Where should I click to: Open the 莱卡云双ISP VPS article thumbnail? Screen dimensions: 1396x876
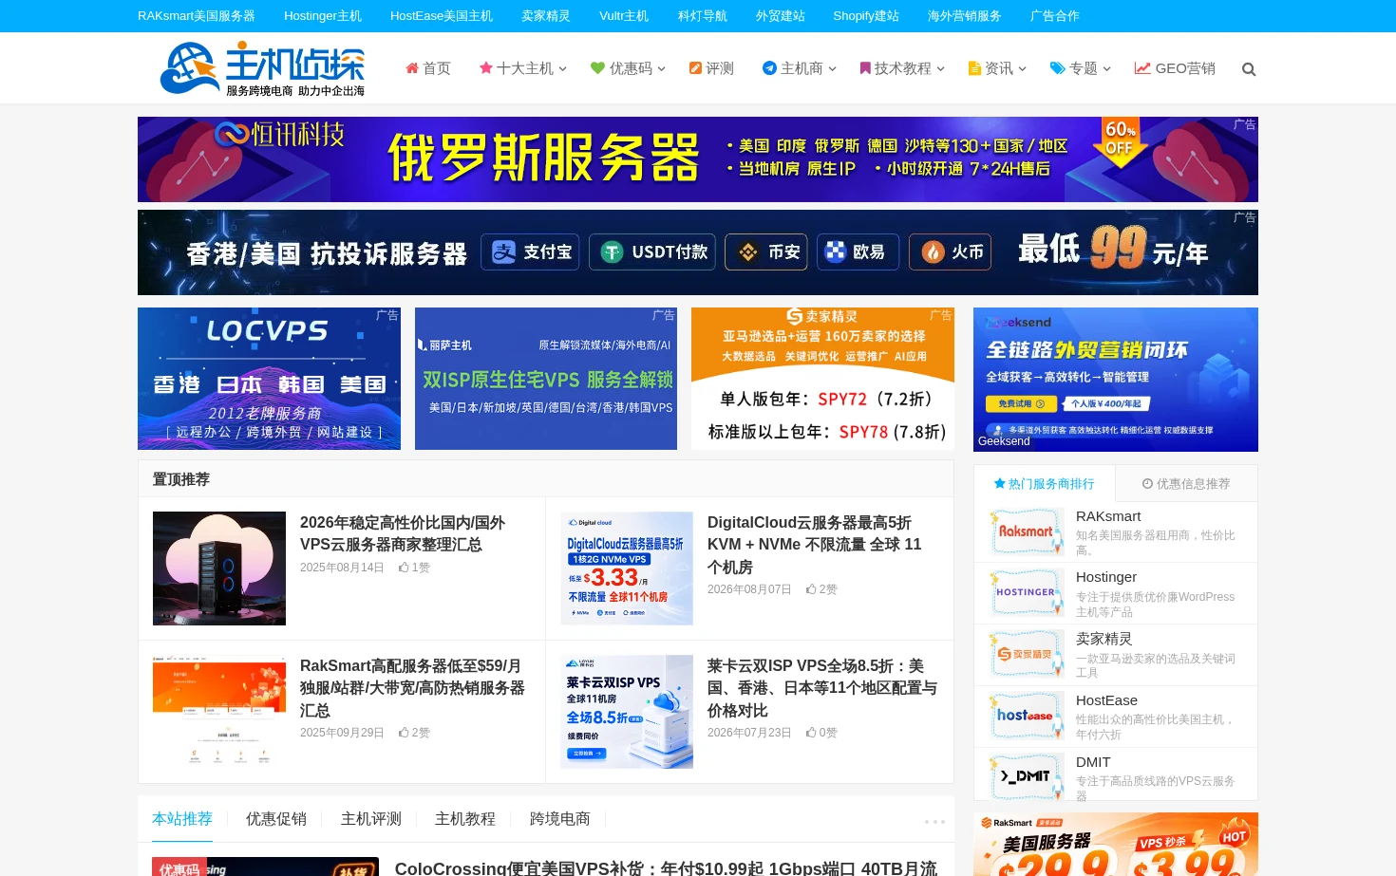pos(627,712)
